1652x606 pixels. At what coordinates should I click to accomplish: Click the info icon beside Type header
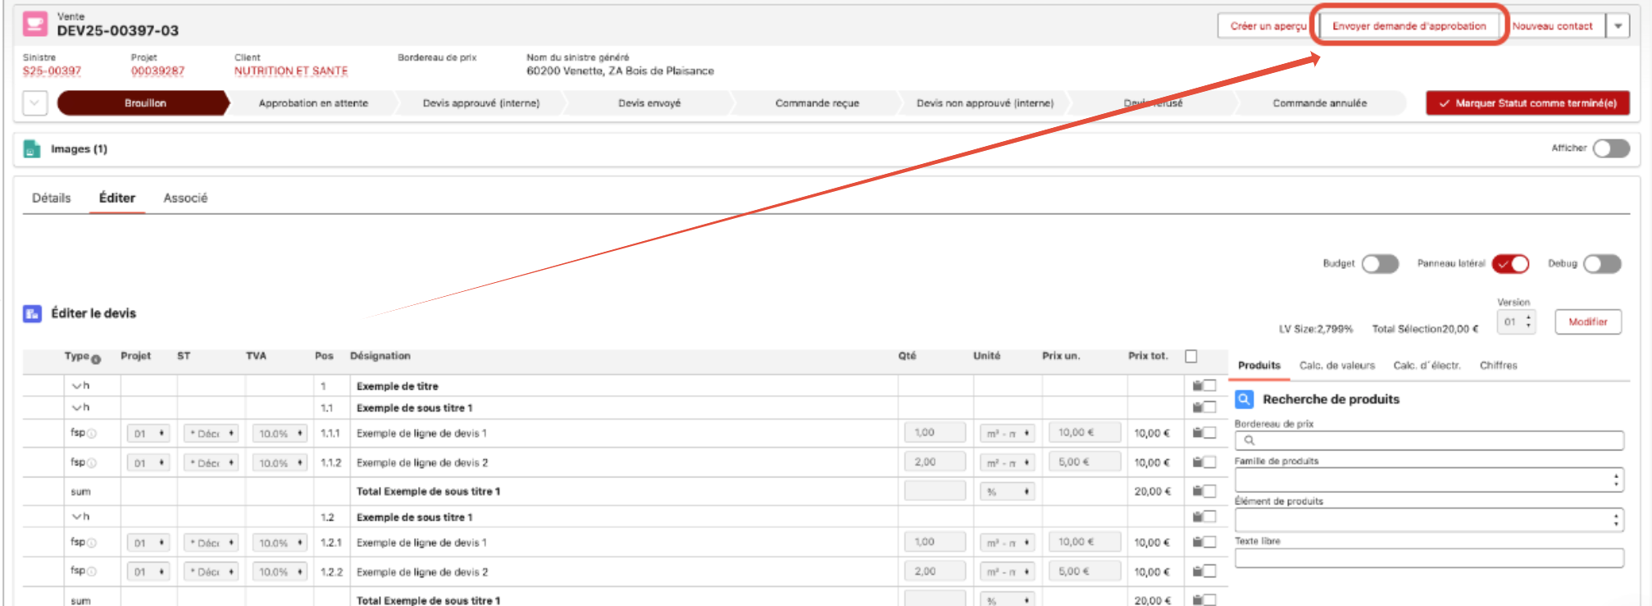point(96,359)
